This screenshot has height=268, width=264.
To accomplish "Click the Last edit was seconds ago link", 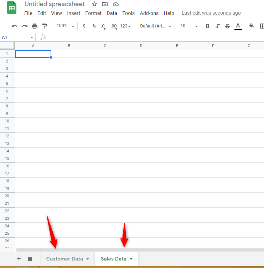I will pyautogui.click(x=211, y=13).
